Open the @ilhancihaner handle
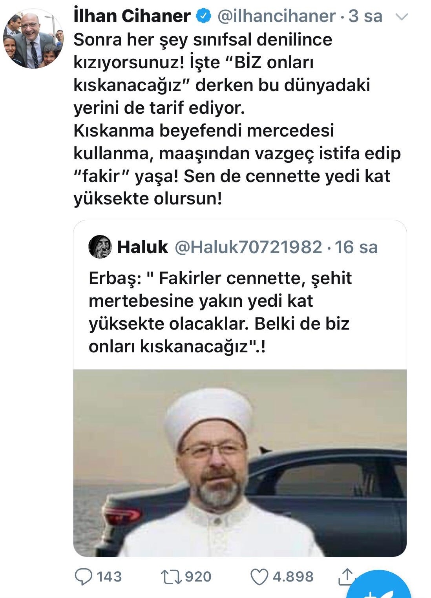Viewport: 431px width, 598px height. (x=276, y=16)
